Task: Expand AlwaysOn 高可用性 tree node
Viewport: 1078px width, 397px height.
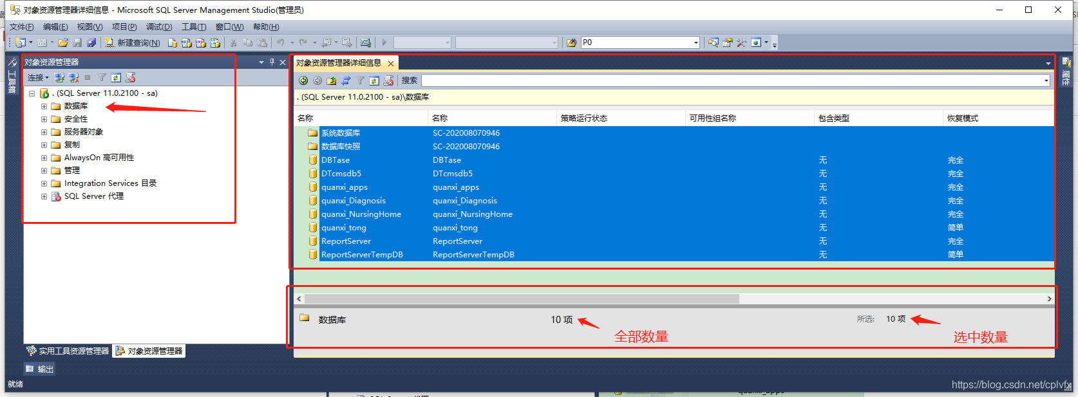Action: 44,158
